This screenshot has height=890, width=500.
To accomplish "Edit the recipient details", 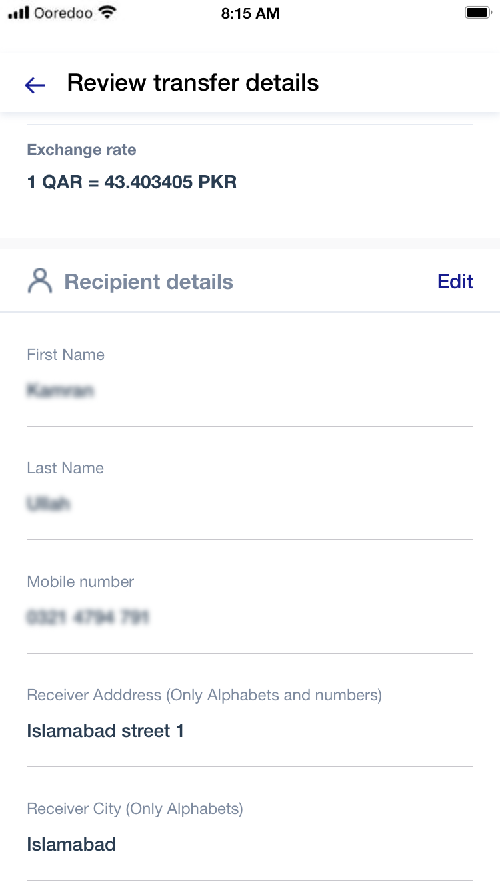I will tap(455, 282).
